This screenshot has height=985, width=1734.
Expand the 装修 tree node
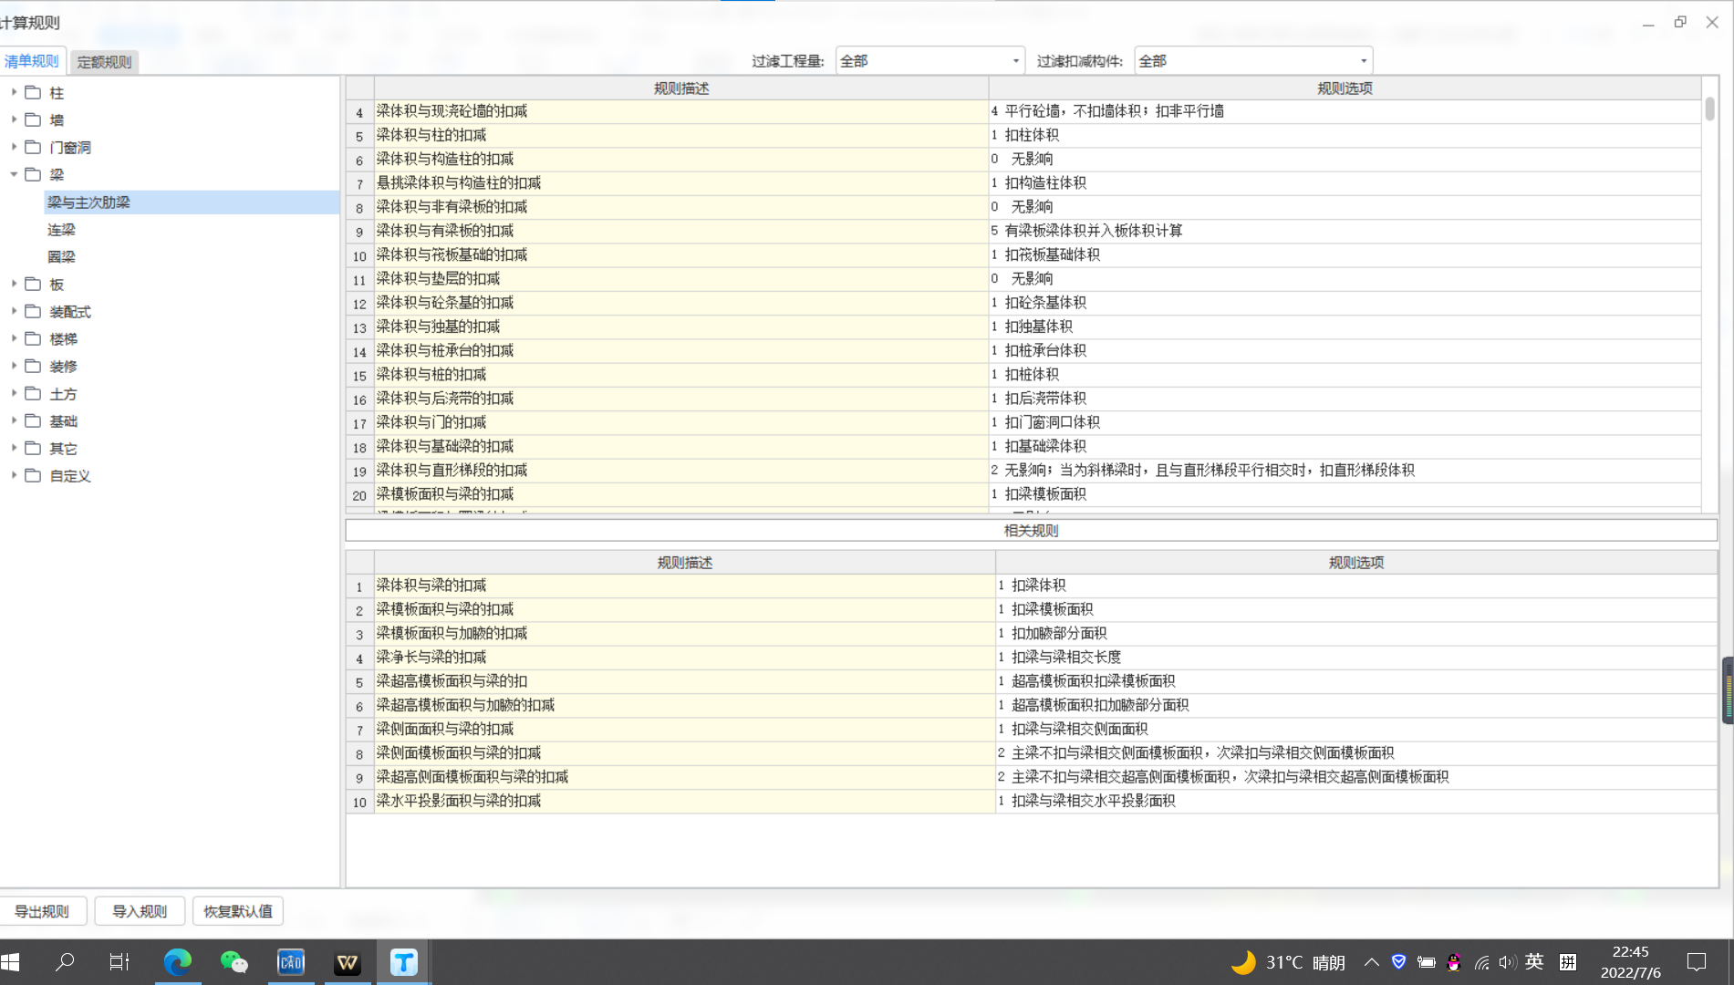pyautogui.click(x=14, y=366)
